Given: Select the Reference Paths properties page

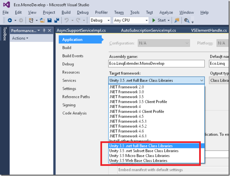Looking at the screenshot, I should [76, 97].
